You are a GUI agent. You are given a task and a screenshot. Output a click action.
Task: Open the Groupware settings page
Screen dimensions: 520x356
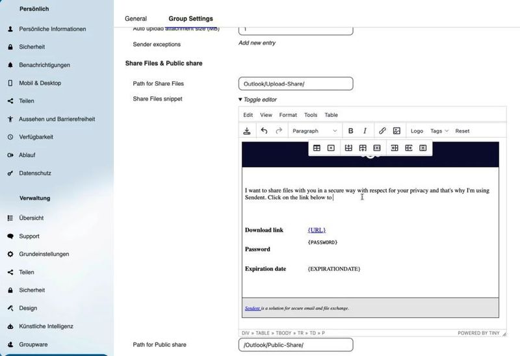click(x=33, y=344)
